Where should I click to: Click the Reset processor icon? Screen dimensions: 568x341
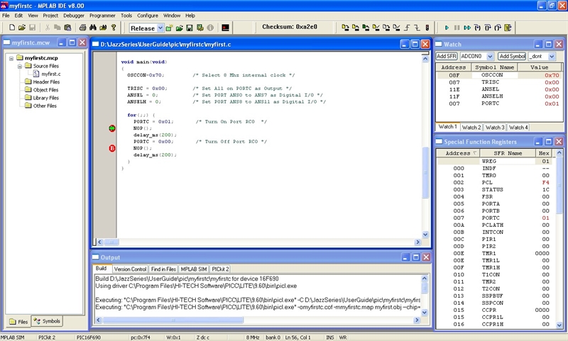coord(508,28)
